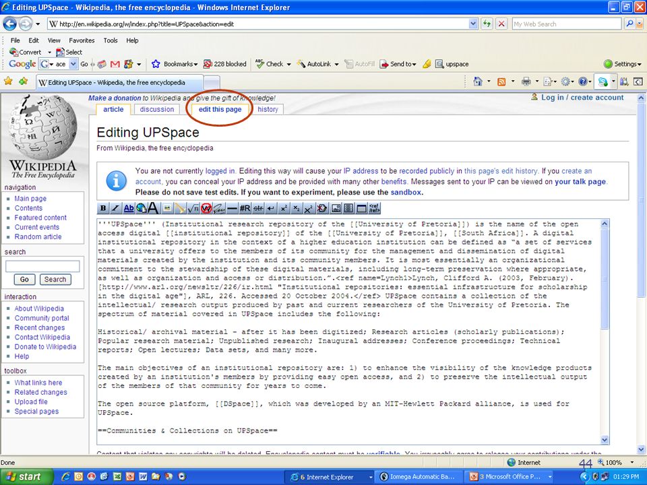Insert a redirect with the #R icon
This screenshot has width=647, height=485.
[245, 208]
